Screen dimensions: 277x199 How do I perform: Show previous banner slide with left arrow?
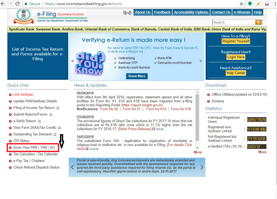pos(73,61)
